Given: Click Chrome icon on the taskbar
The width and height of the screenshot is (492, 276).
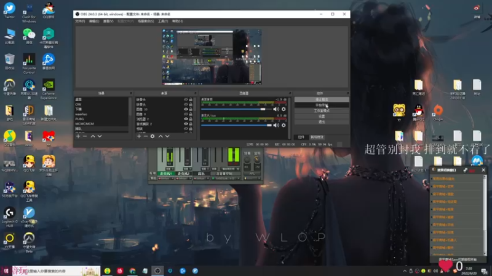Looking at the screenshot, I should pos(132,270).
